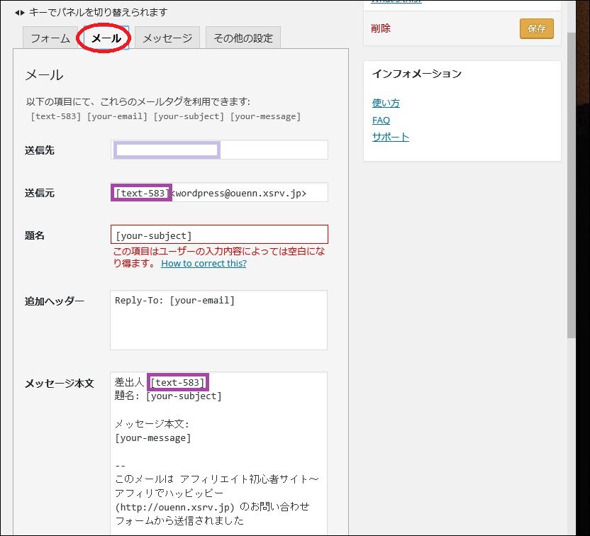Click the 追加ヘッダー label
590x536 pixels.
[x=54, y=301]
